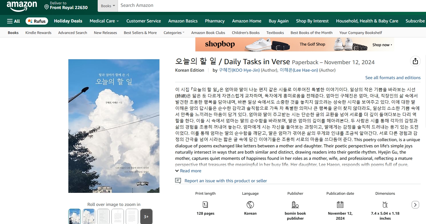Click the Shopbop Golf Shop banner

[x=295, y=45]
